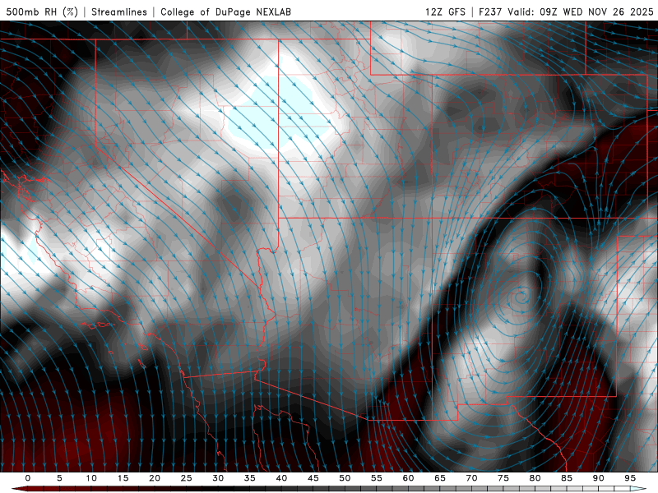
Task: Click the dark red low-humidity end of colorbar
Action: tap(19, 489)
